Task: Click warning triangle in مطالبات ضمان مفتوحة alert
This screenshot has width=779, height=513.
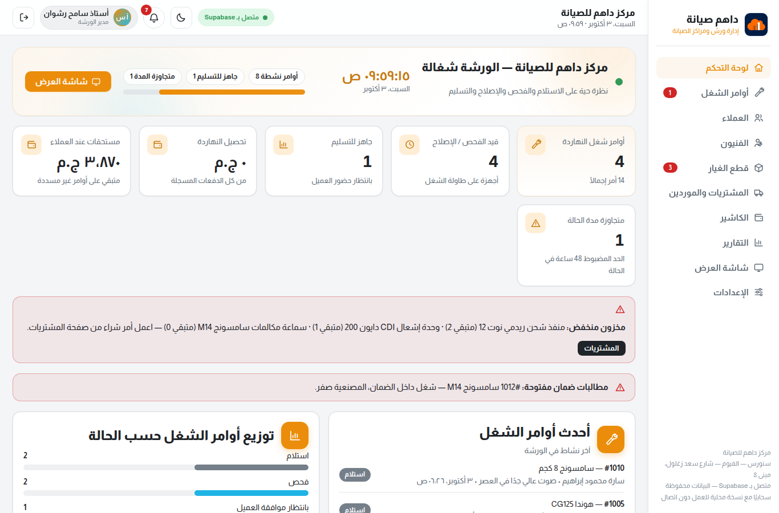Action: point(620,388)
